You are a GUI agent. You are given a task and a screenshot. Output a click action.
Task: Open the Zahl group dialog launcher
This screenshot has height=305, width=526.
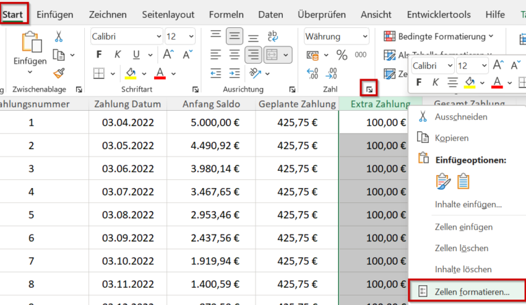[369, 90]
